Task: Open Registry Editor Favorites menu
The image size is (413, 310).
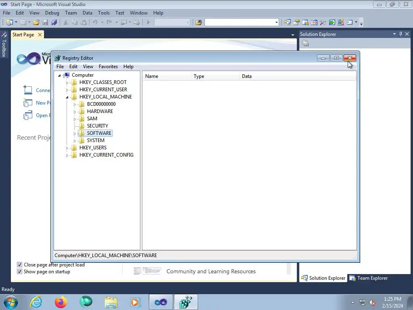Action: [x=108, y=67]
